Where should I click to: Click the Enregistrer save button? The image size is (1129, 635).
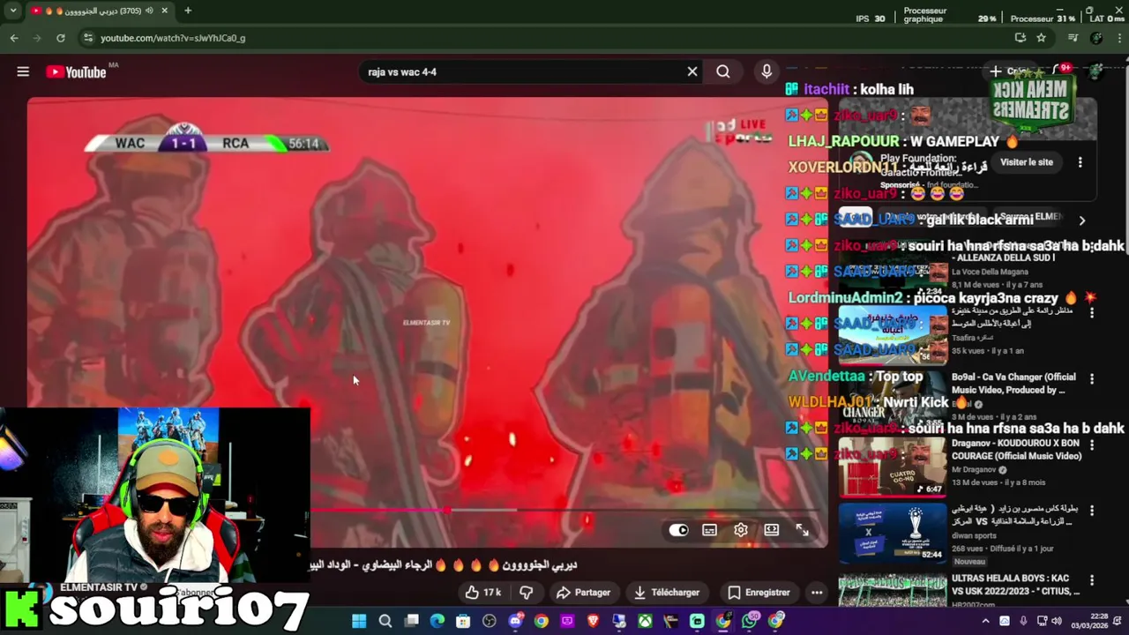pos(759,593)
